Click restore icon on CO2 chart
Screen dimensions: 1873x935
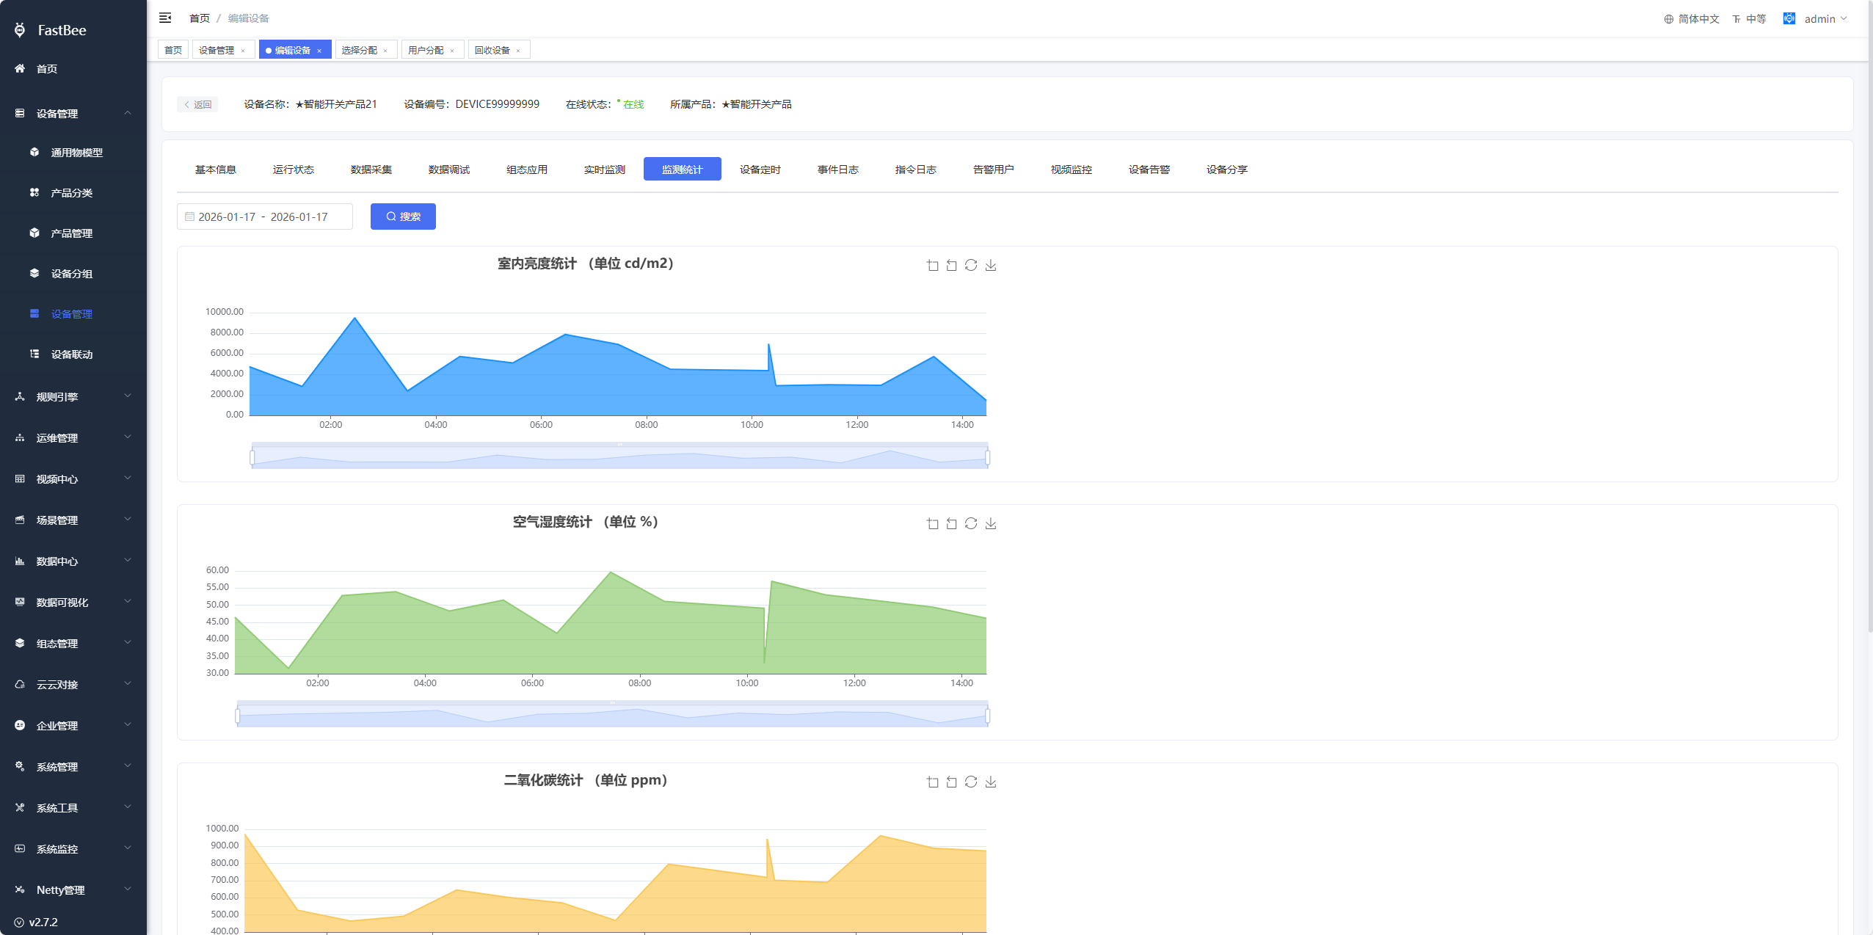click(971, 782)
